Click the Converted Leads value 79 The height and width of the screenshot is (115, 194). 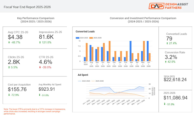tap(169, 39)
